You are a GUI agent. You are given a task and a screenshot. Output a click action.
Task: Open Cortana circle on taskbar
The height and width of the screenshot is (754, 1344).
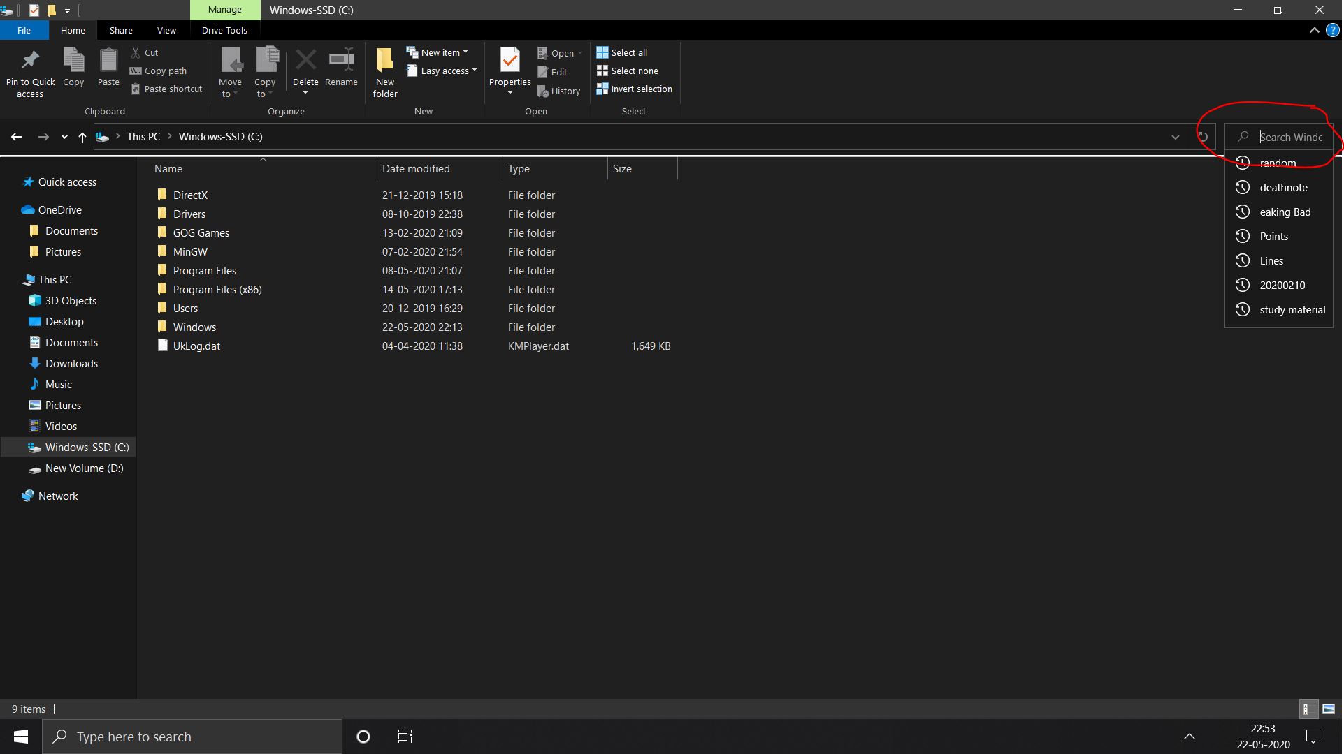pos(363,737)
